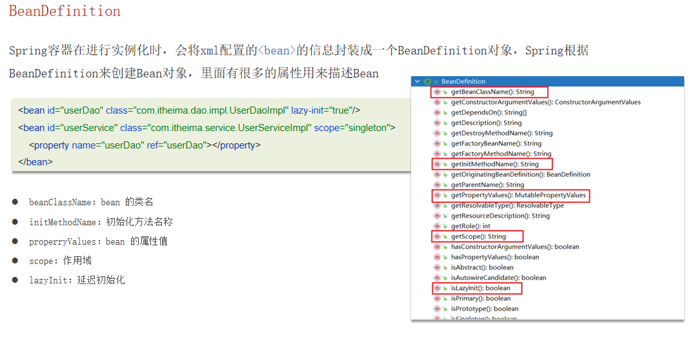This screenshot has height=337, width=699.
Task: Select the BeanDefinition header row label
Action: point(463,81)
